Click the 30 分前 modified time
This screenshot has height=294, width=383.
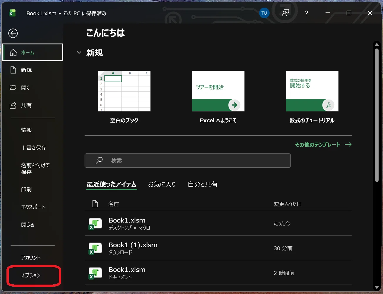283,248
